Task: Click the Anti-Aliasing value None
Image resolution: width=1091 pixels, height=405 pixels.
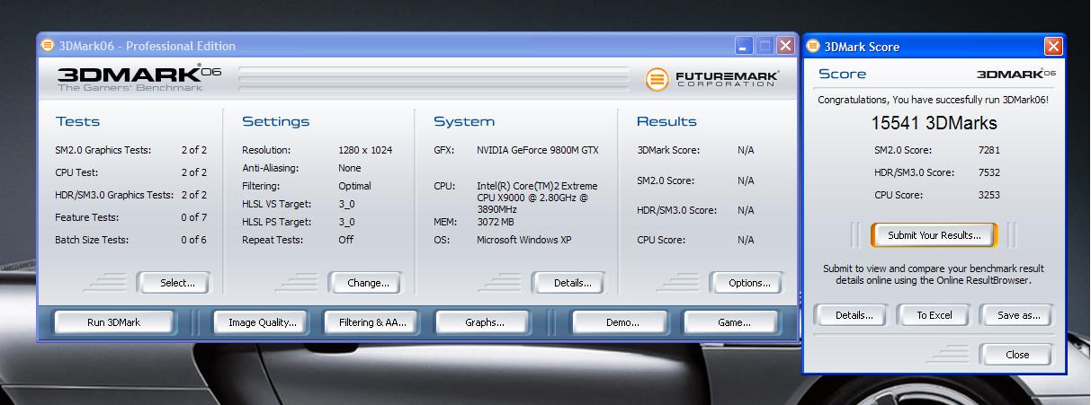Action: pyautogui.click(x=350, y=168)
